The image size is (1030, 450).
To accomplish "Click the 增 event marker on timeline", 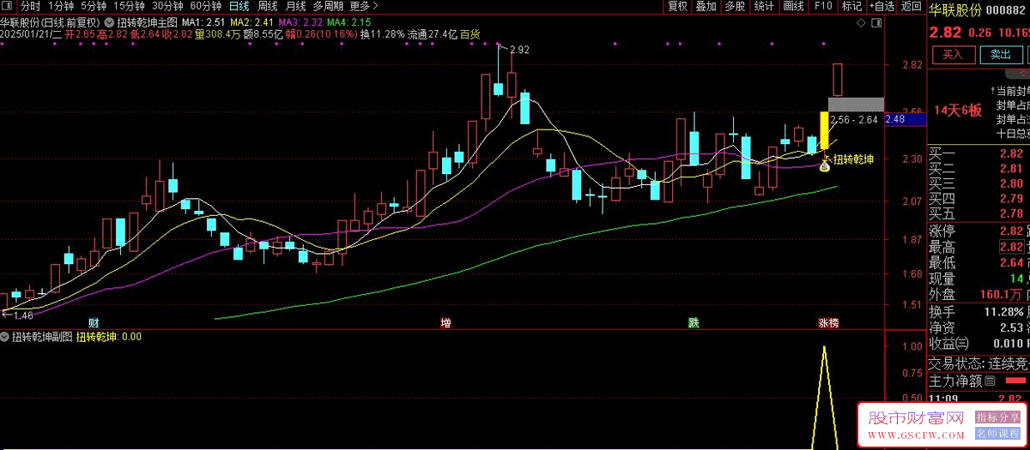I will [x=445, y=323].
